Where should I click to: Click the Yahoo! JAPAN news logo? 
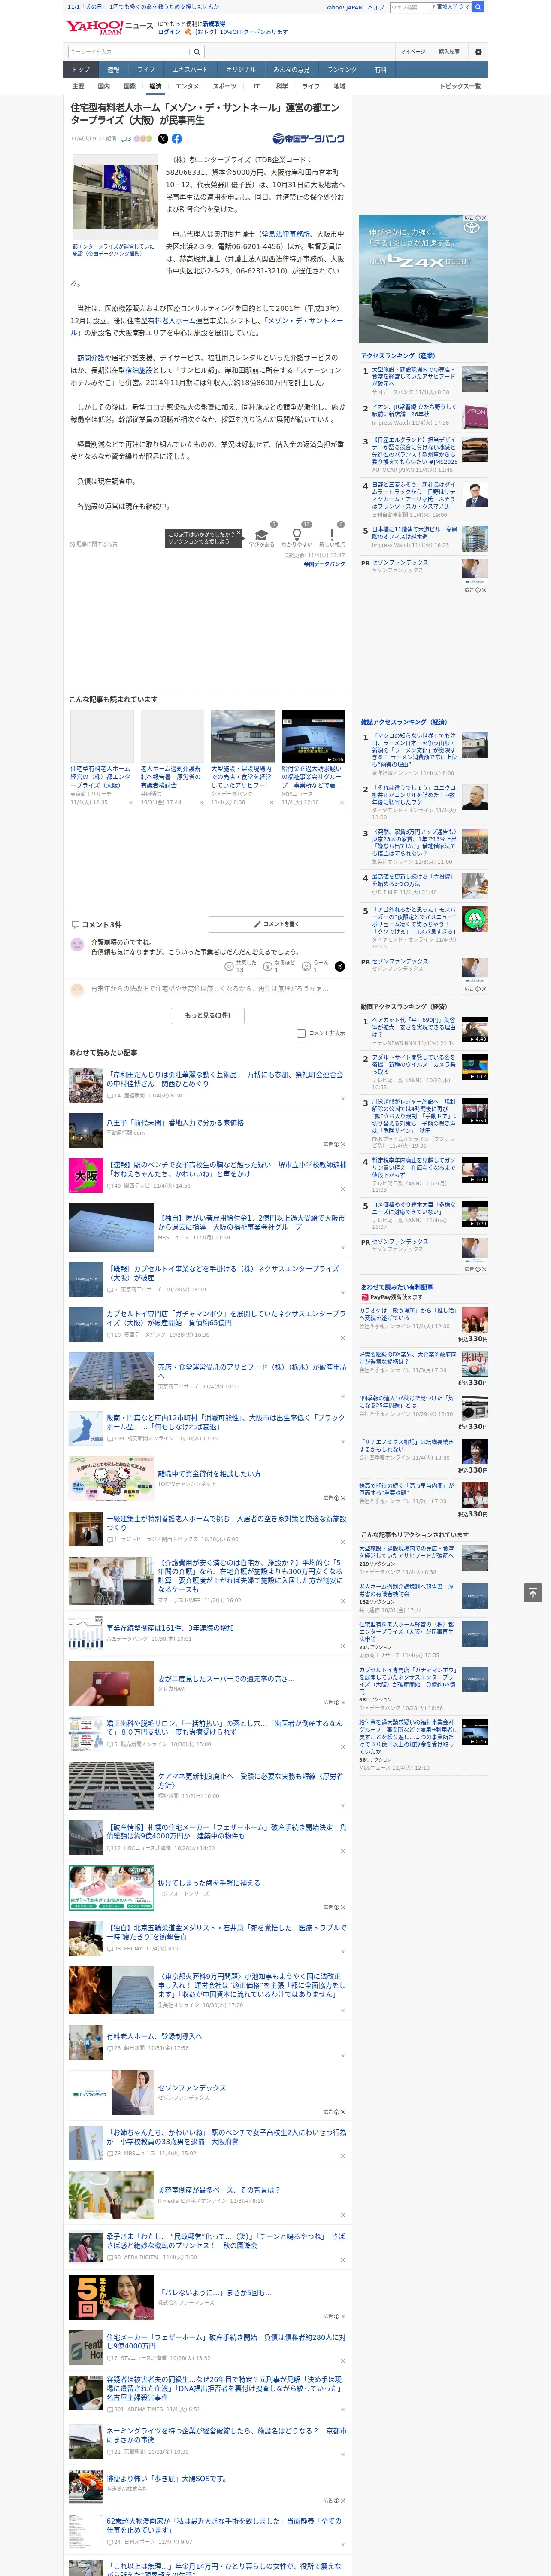click(110, 27)
